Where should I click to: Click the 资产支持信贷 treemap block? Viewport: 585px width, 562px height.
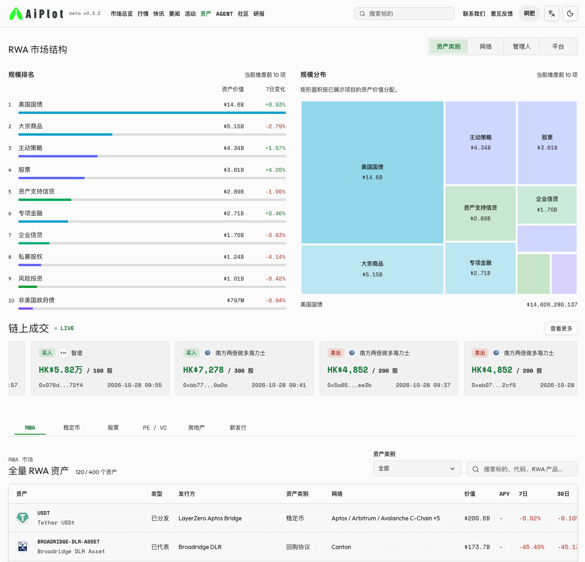pyautogui.click(x=480, y=213)
